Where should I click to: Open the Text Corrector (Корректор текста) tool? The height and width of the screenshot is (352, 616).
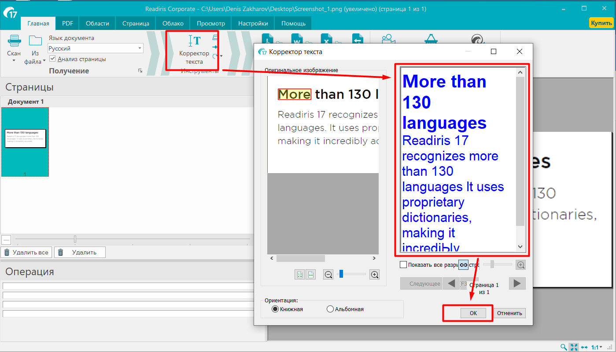tap(194, 50)
